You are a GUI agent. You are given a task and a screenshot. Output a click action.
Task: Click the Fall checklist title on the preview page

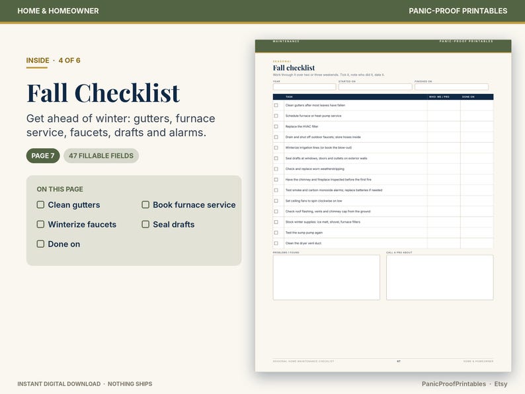point(294,68)
